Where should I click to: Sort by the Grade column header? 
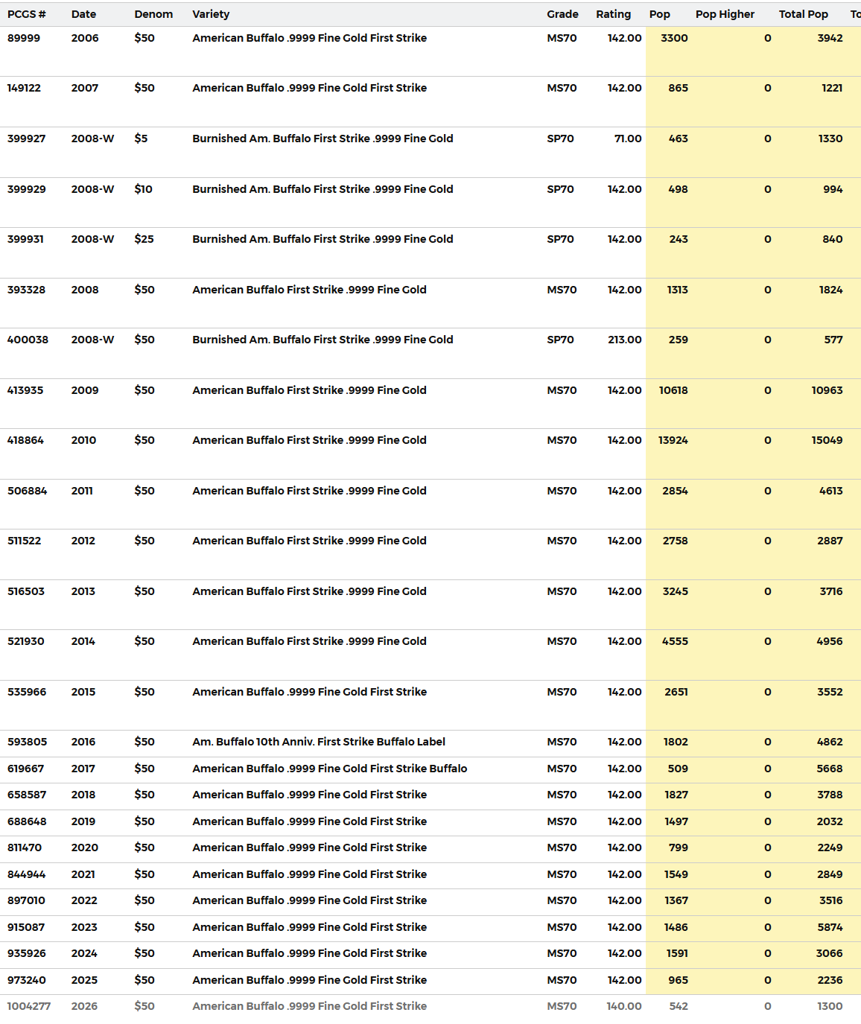click(562, 14)
